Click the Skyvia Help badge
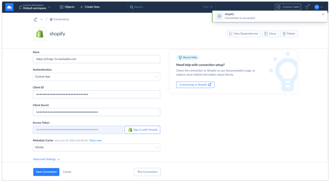 point(188,57)
